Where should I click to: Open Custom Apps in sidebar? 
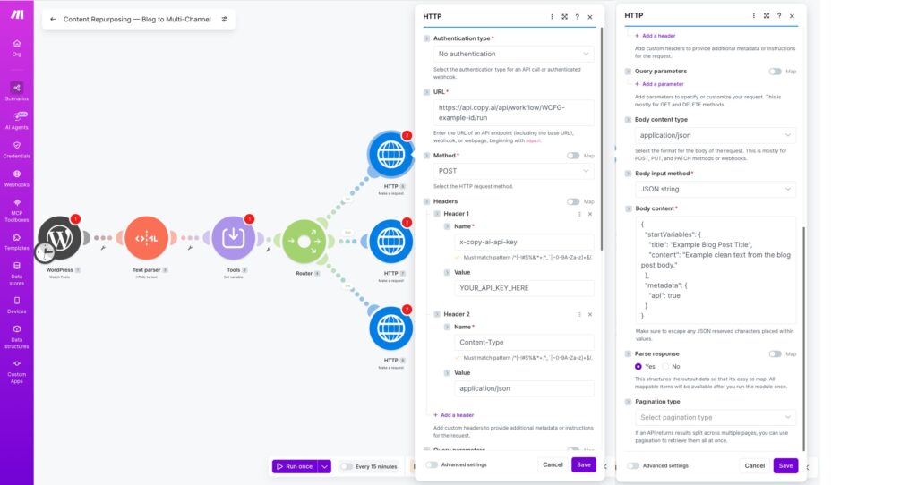pos(17,371)
